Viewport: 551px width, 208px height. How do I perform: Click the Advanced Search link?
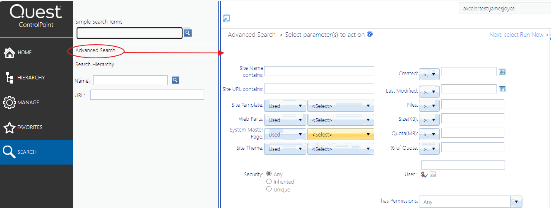pyautogui.click(x=95, y=50)
